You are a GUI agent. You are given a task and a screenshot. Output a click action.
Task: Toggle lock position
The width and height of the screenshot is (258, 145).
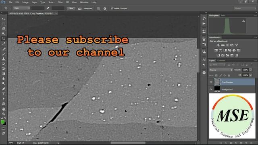[x=225, y=75]
